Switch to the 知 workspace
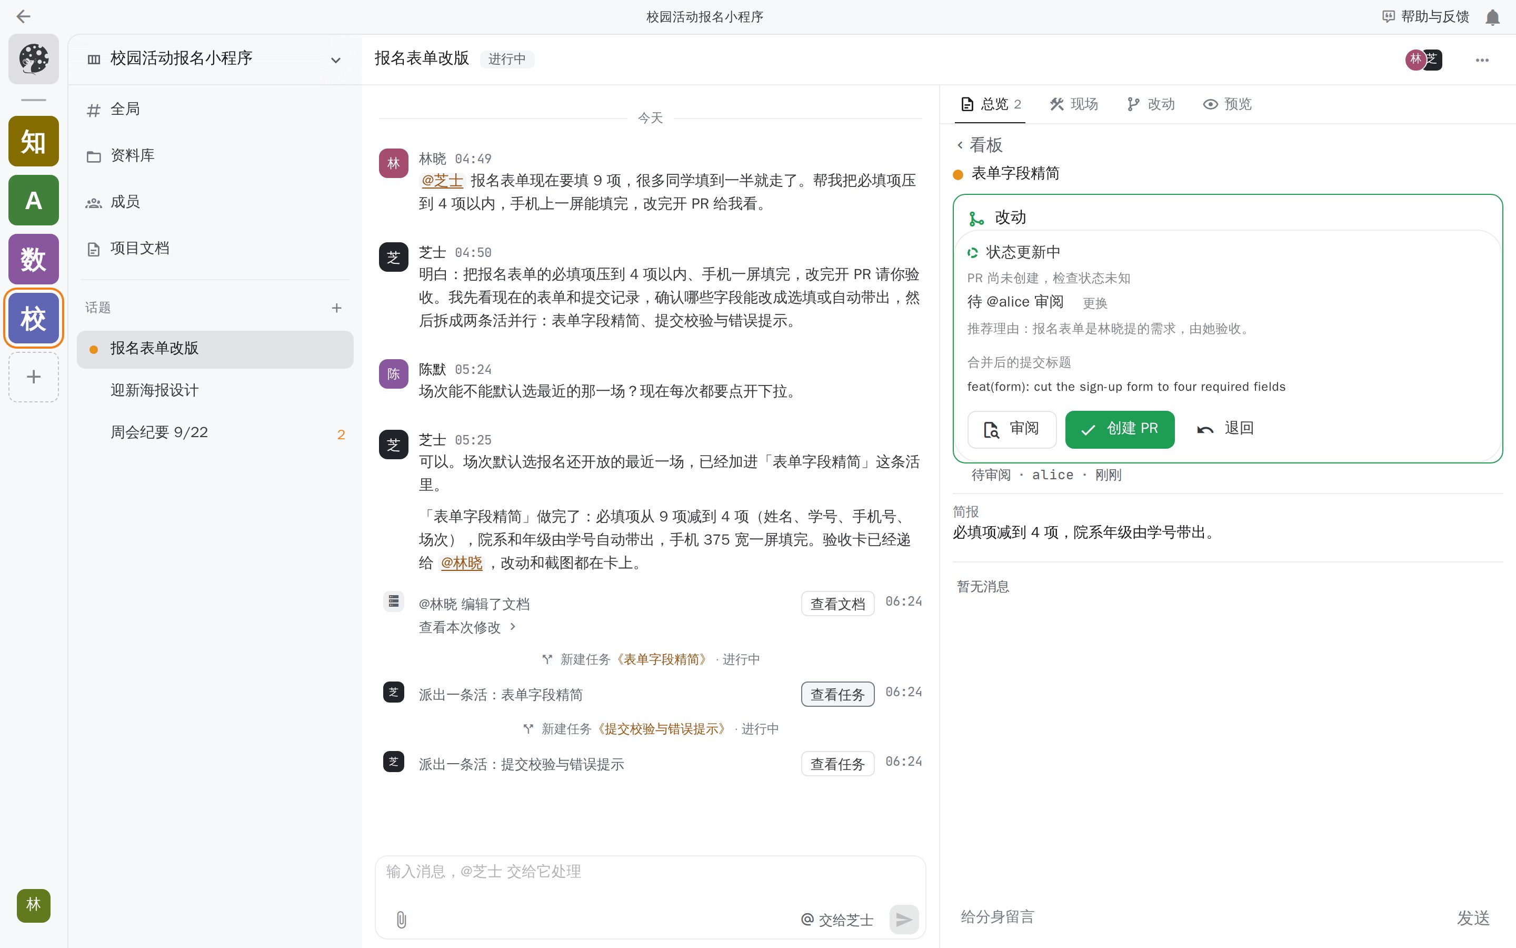 click(34, 141)
